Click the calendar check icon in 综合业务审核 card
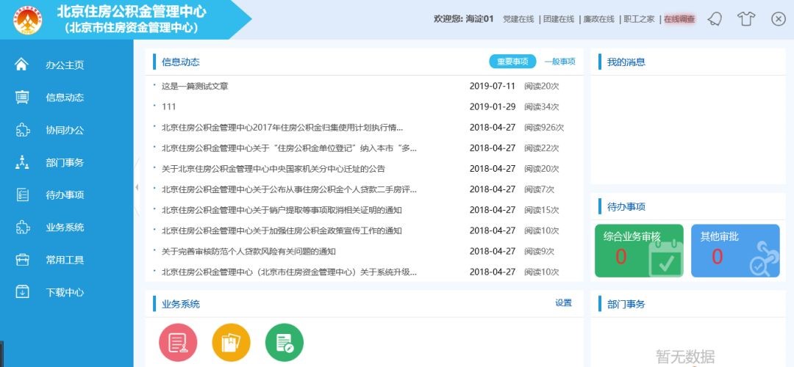The height and width of the screenshot is (367, 794). (665, 258)
